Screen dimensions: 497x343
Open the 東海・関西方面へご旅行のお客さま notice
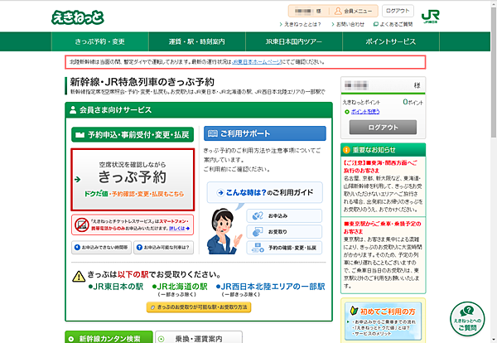tap(380, 167)
